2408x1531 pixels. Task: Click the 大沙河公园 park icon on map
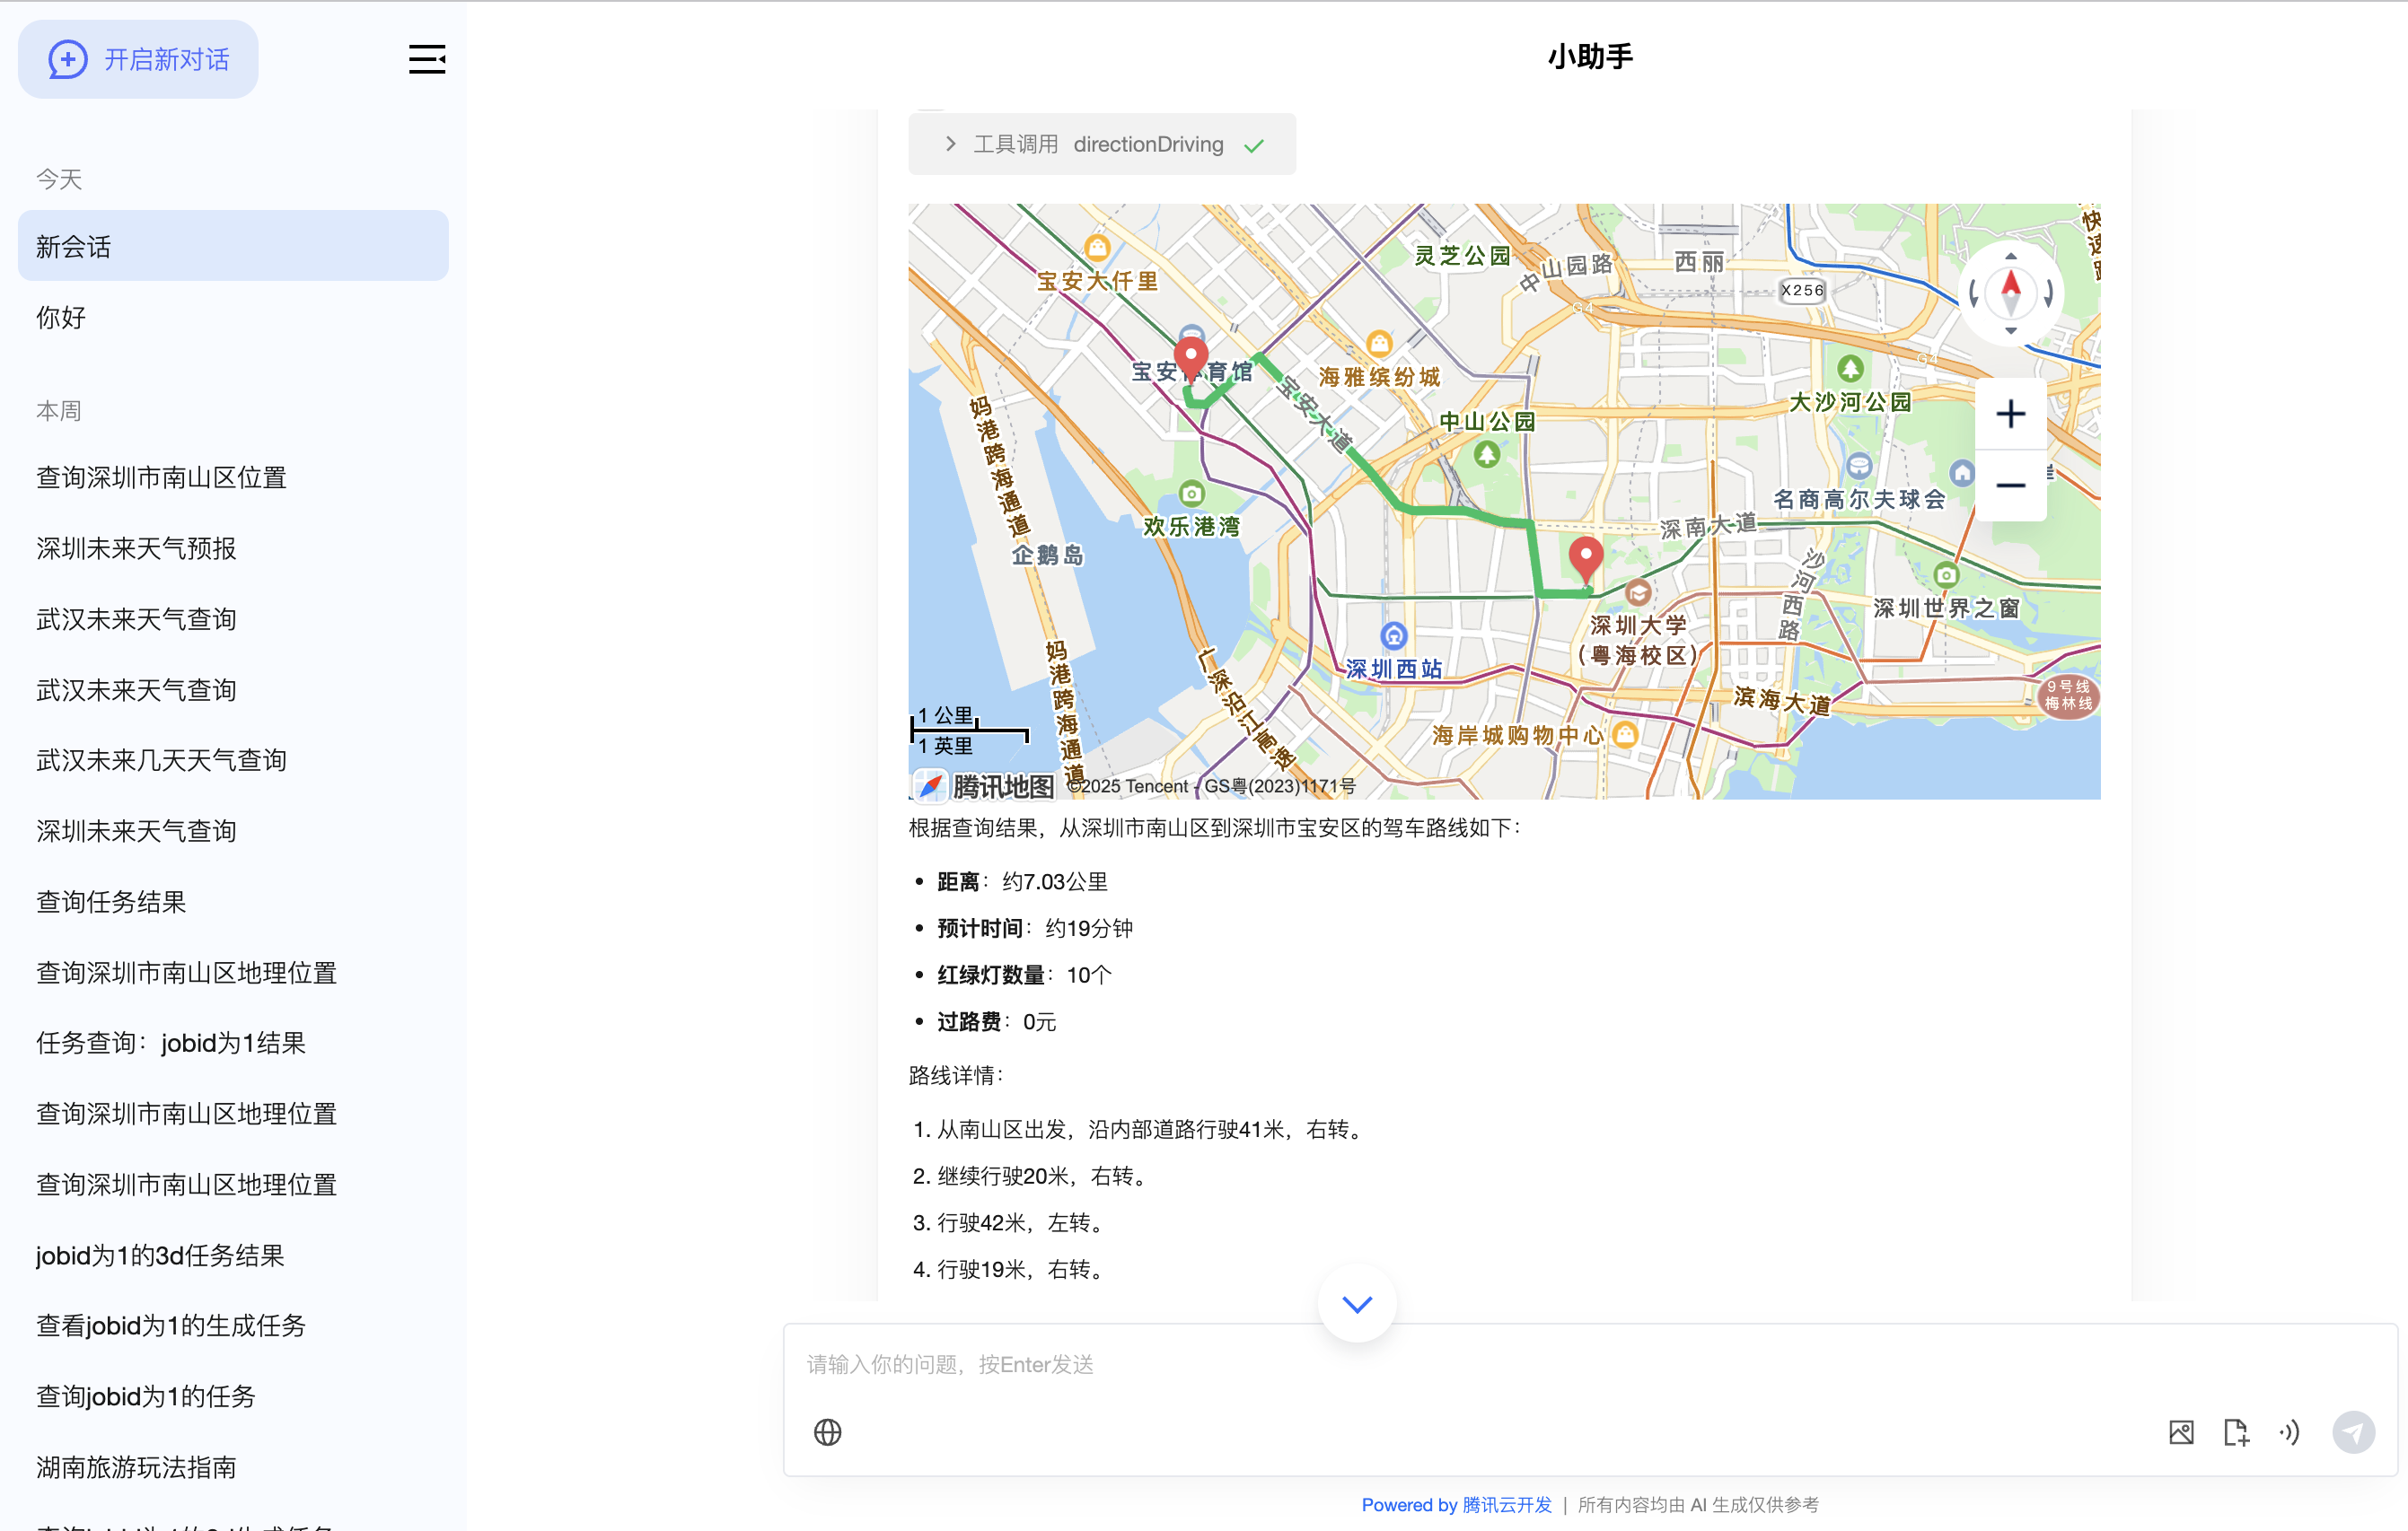tap(1850, 369)
